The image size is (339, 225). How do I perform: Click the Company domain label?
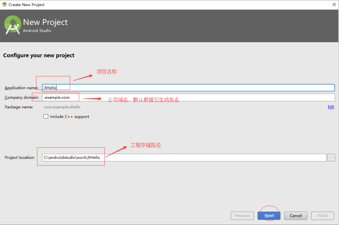tap(22, 97)
